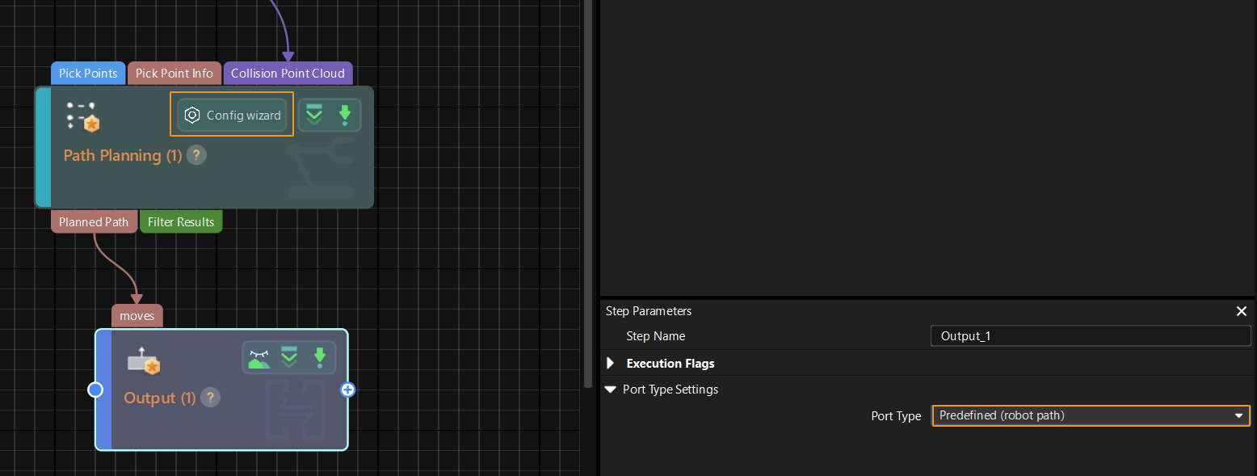Click the Step Name input field
Screen dimensions: 1257x476
click(x=1090, y=336)
